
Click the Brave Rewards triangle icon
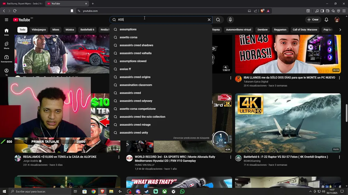tap(268, 11)
